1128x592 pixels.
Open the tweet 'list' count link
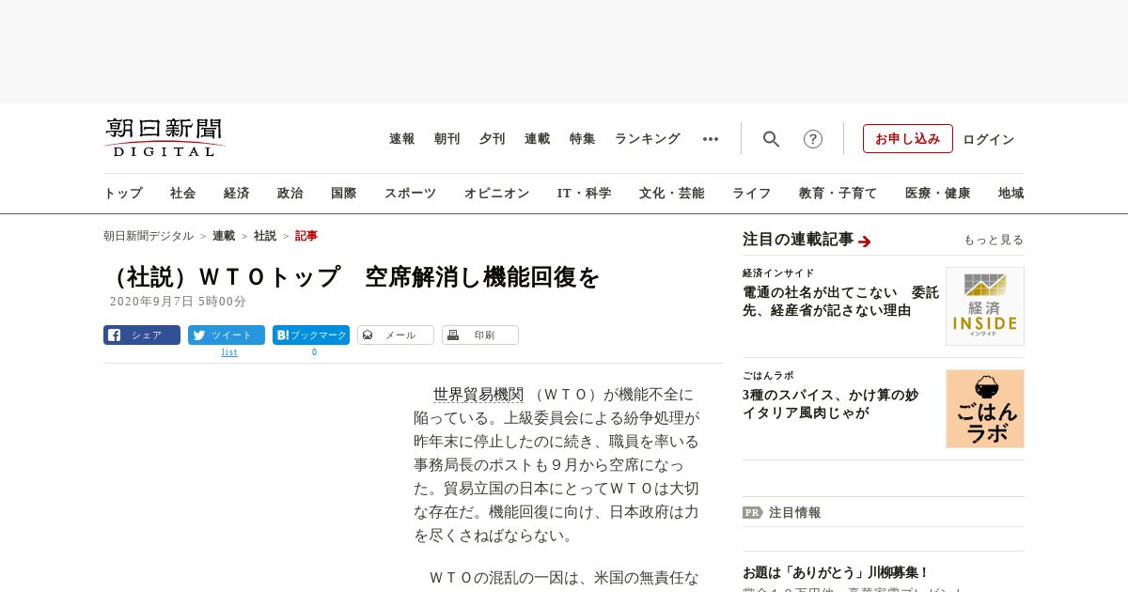click(229, 352)
